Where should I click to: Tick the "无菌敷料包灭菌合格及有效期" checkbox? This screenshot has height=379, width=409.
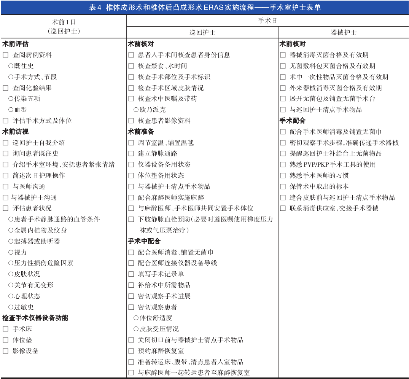tap(283, 66)
